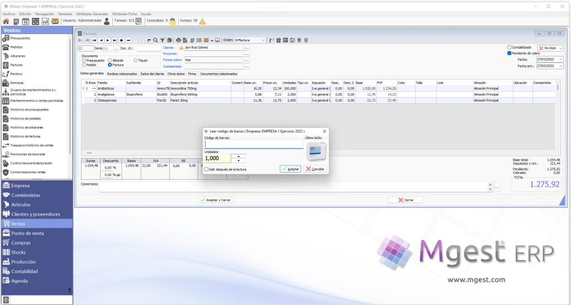Image resolution: width=571 pixels, height=305 pixels.
Task: Switch to Recibos relacionados tab
Action: point(122,74)
